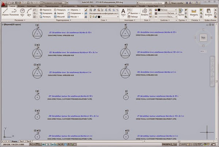Toggle the layer freeze sun icon
Screen dimensions: 219x147
point(93,17)
